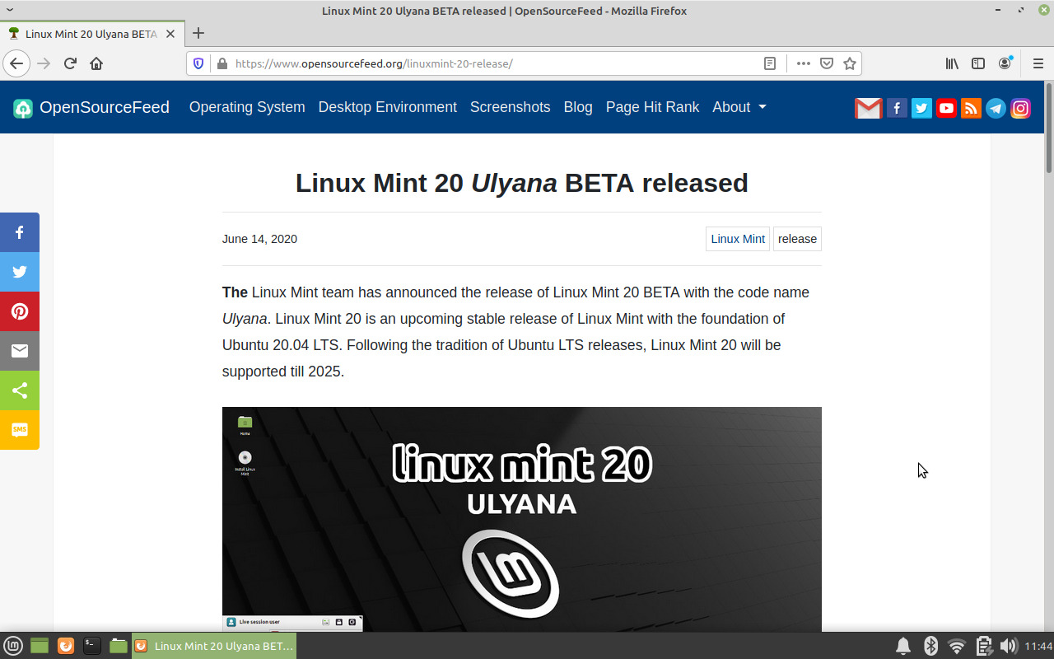
Task: Open Instagram icon in header
Action: coord(1020,108)
